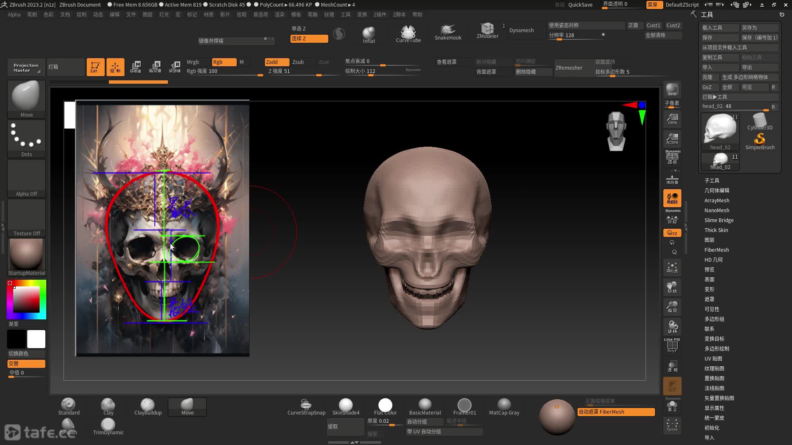This screenshot has width=792, height=445.
Task: Select the Inflat brush icon
Action: (x=369, y=35)
